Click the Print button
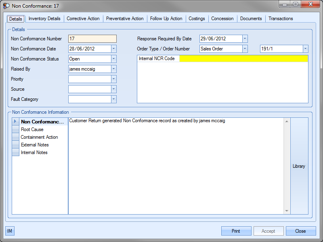The height and width of the screenshot is (242, 323). pyautogui.click(x=236, y=231)
